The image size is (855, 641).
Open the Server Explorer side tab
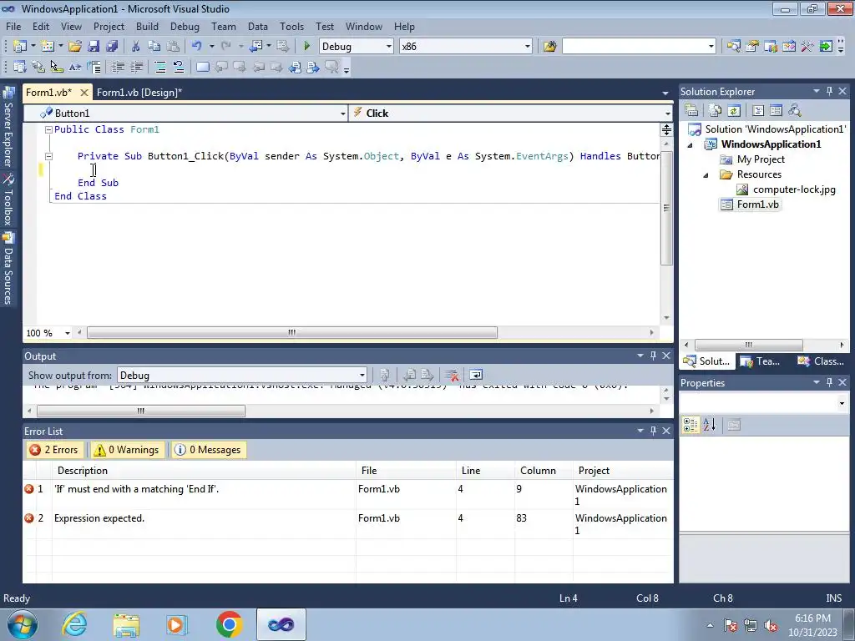tap(8, 127)
